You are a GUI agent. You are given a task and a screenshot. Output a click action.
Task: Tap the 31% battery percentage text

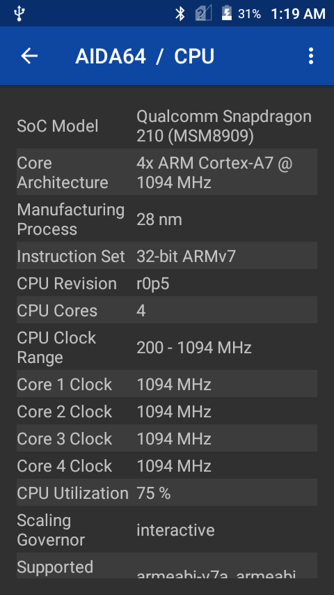pyautogui.click(x=249, y=15)
